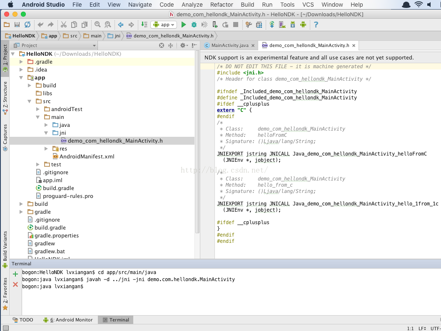Close the MainActivity.java tab
Image resolution: width=441 pixels, height=331 pixels.
[253, 45]
